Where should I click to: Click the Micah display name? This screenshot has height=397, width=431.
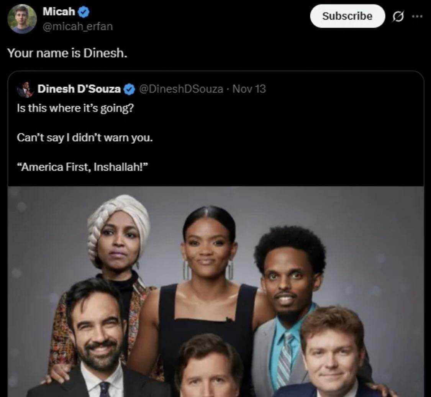click(59, 11)
